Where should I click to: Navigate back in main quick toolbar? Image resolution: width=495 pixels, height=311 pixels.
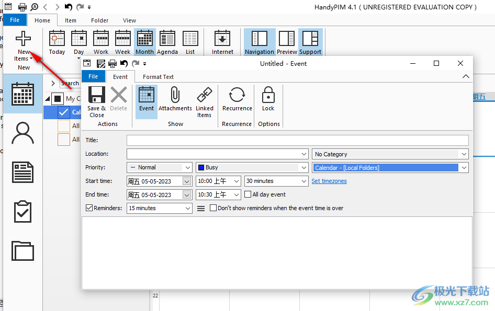(x=45, y=7)
